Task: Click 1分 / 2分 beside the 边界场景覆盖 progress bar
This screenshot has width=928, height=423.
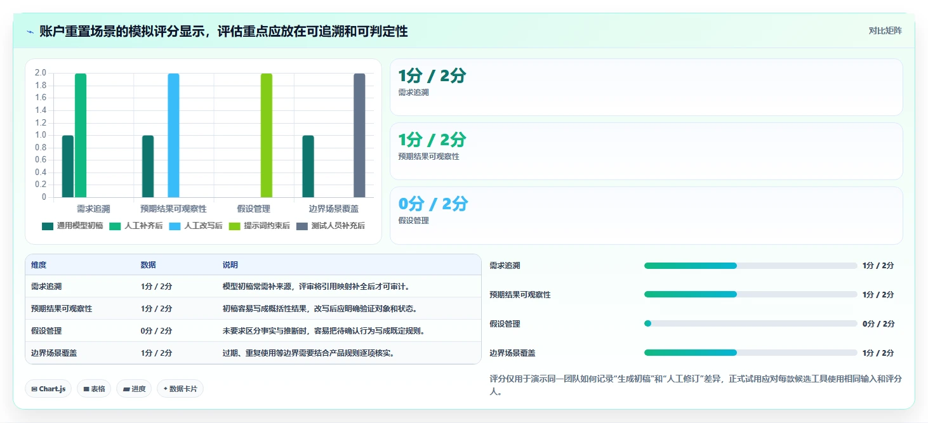Action: click(x=878, y=353)
